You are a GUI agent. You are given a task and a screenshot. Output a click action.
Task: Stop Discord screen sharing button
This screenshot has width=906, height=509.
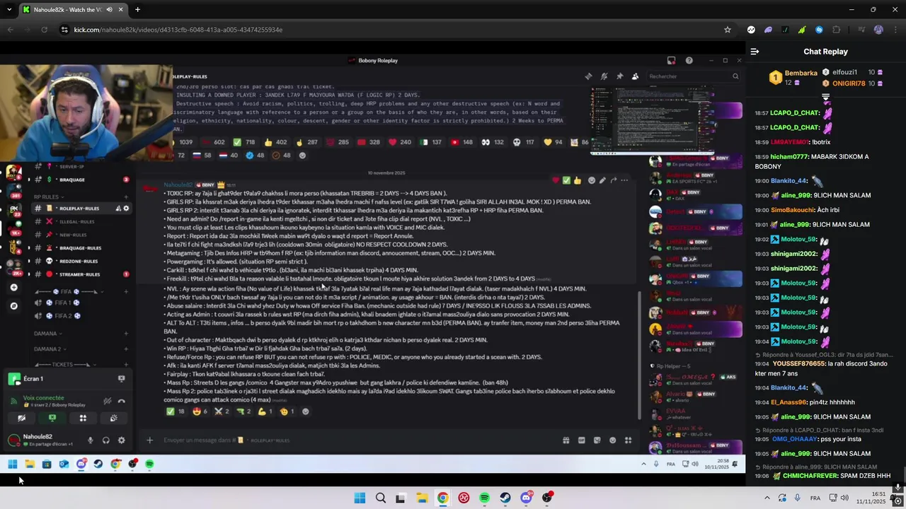pos(52,418)
